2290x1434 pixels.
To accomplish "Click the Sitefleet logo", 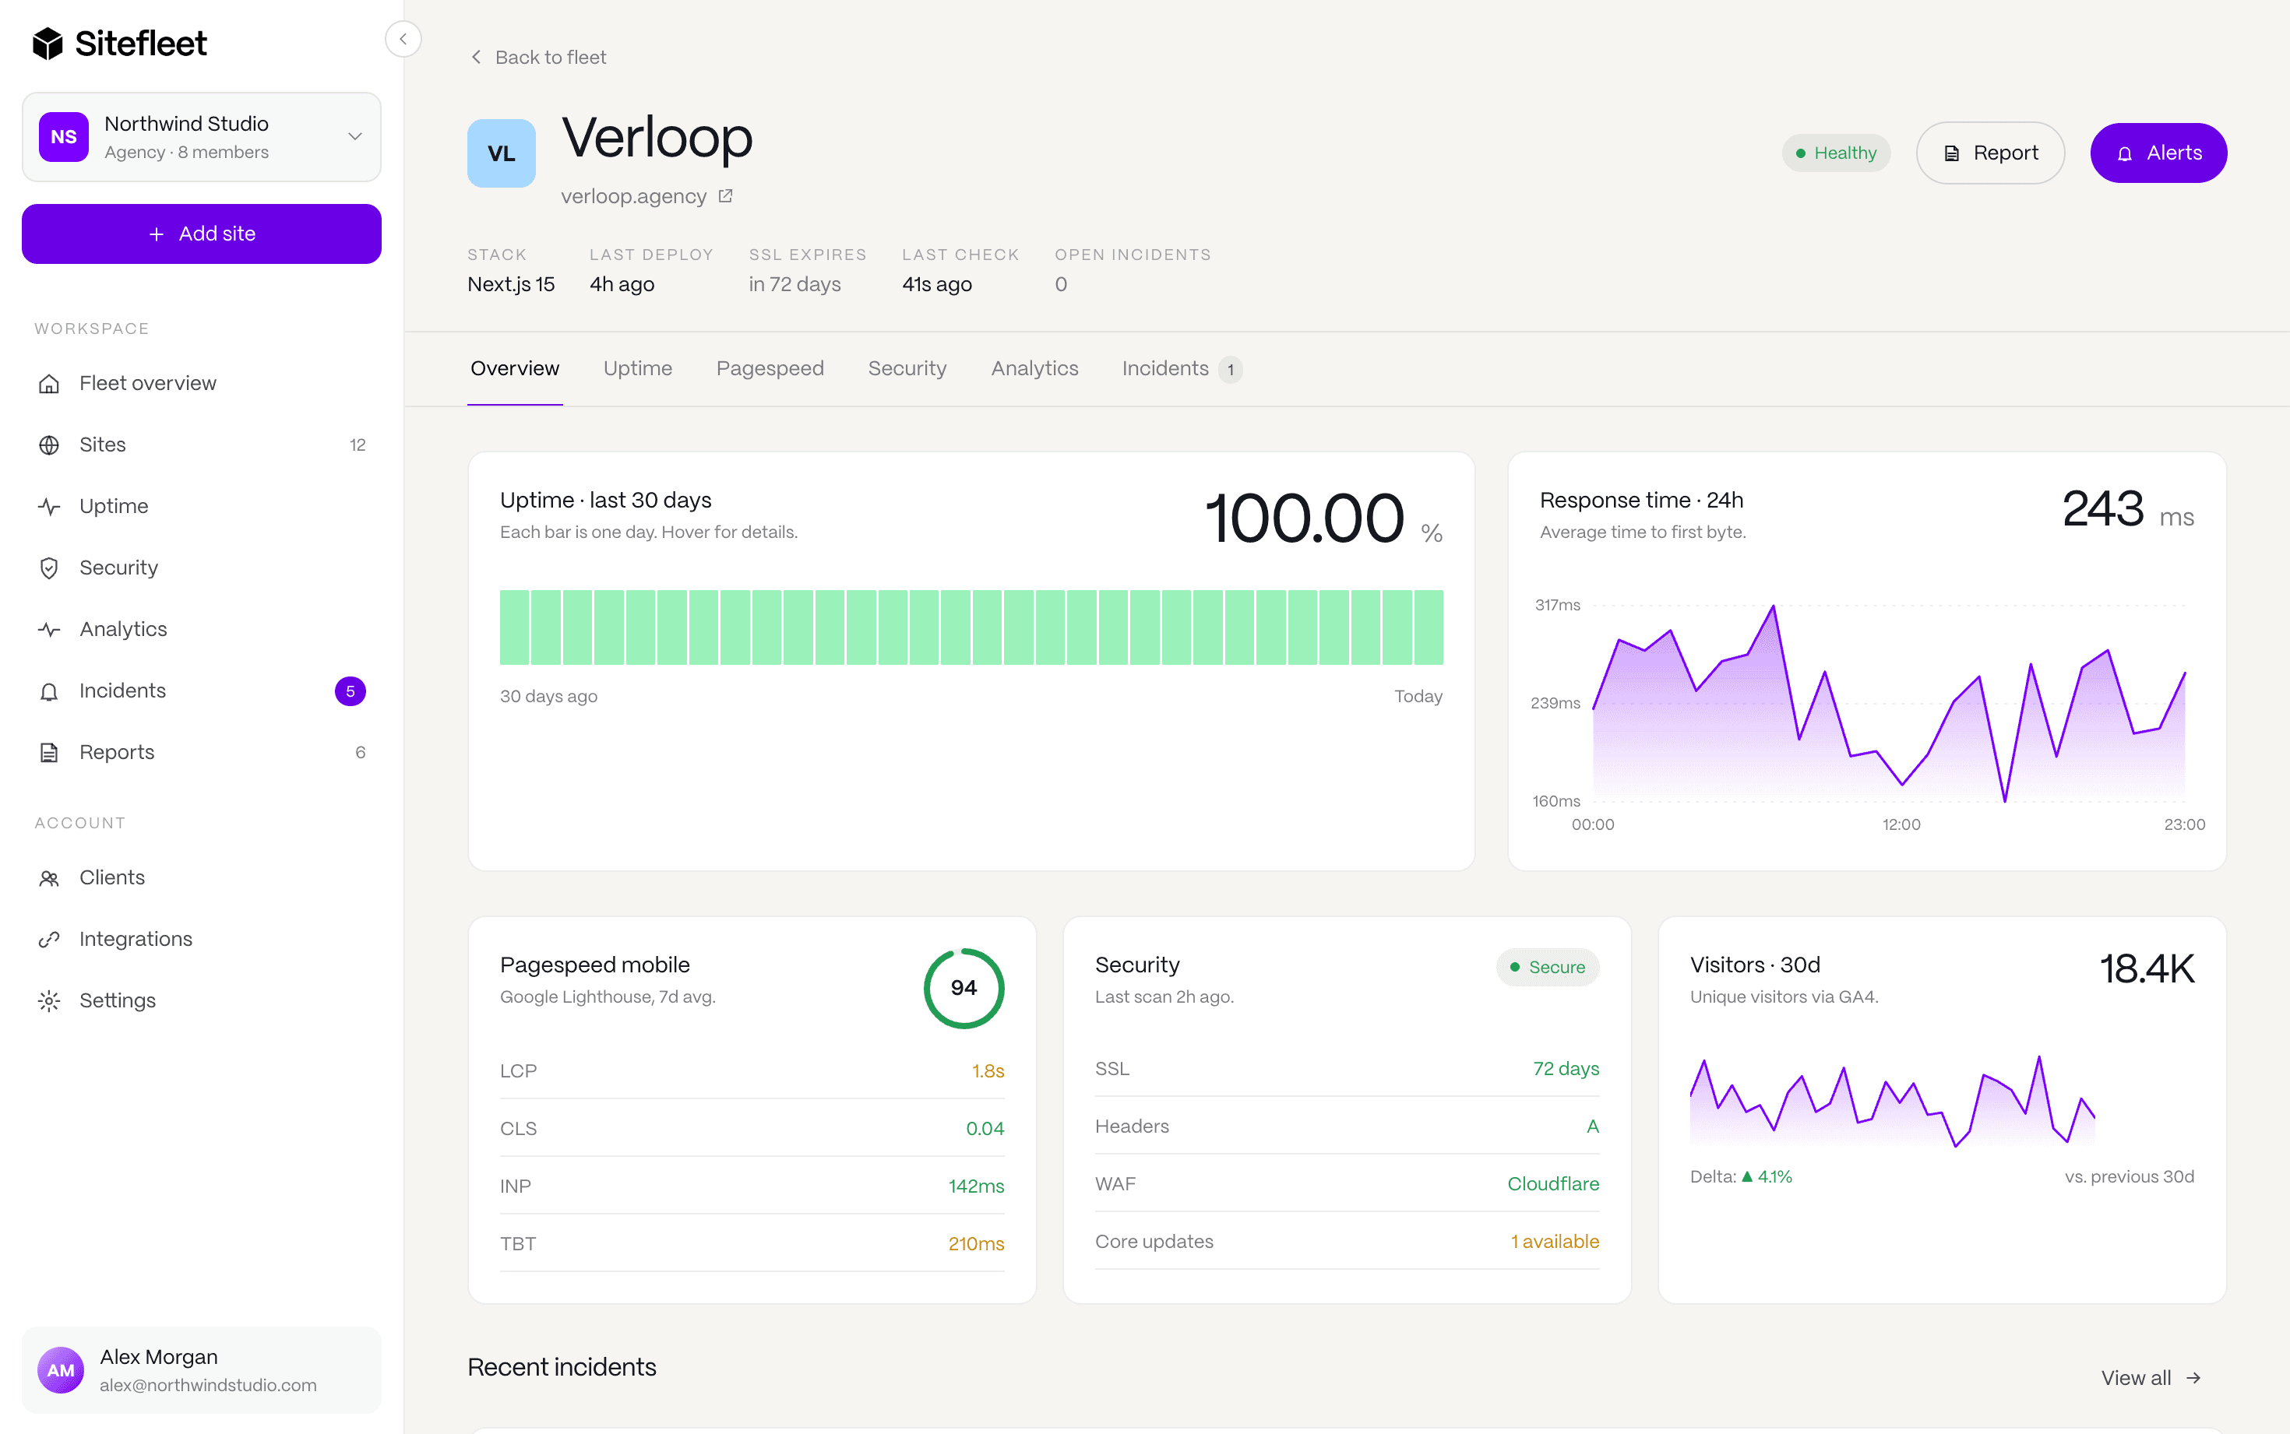I will coord(118,42).
